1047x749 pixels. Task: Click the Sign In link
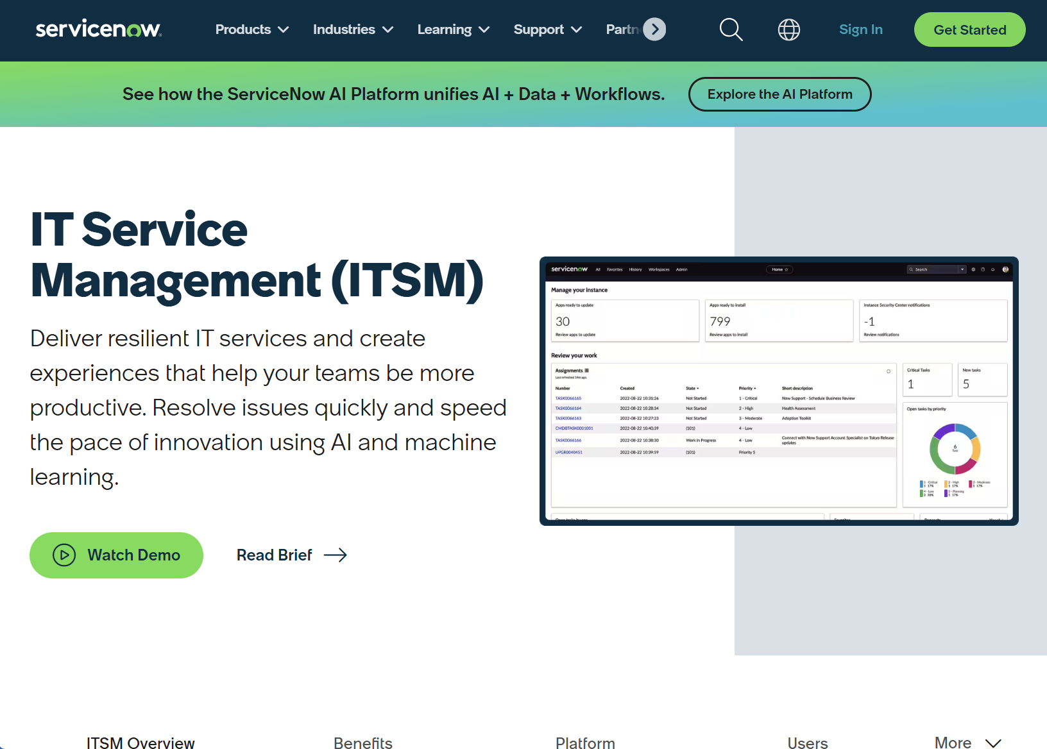[x=860, y=29]
